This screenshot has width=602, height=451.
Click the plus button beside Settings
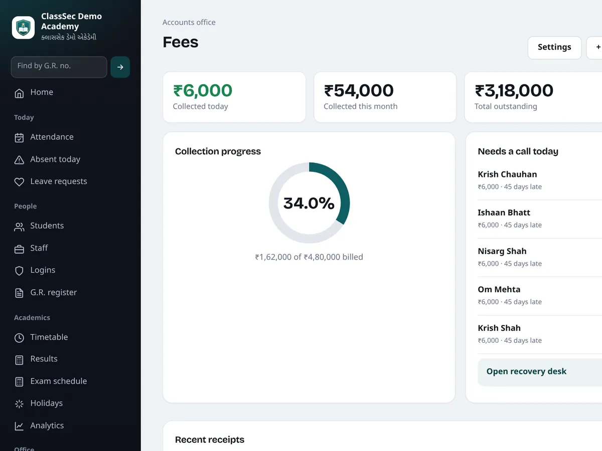click(x=595, y=48)
